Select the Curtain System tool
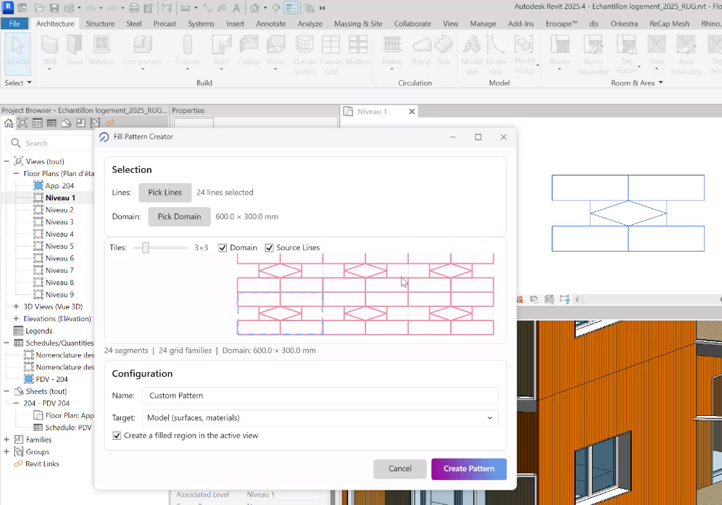Viewport: 722px width, 505px height. [x=304, y=55]
